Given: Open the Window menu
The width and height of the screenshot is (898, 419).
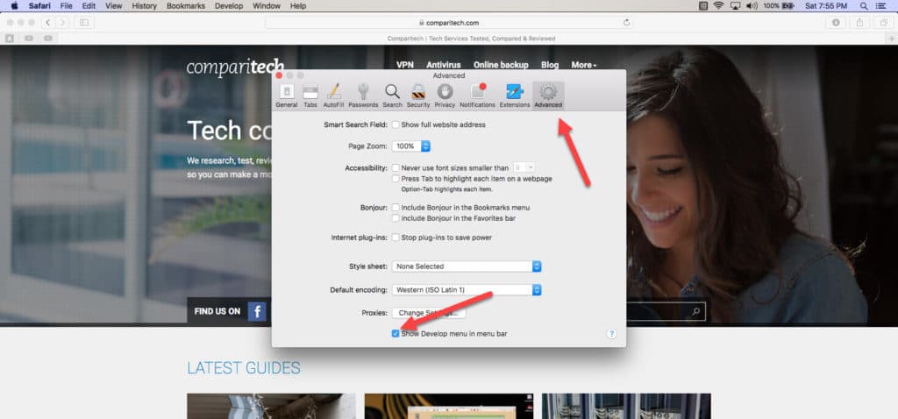Looking at the screenshot, I should [267, 6].
